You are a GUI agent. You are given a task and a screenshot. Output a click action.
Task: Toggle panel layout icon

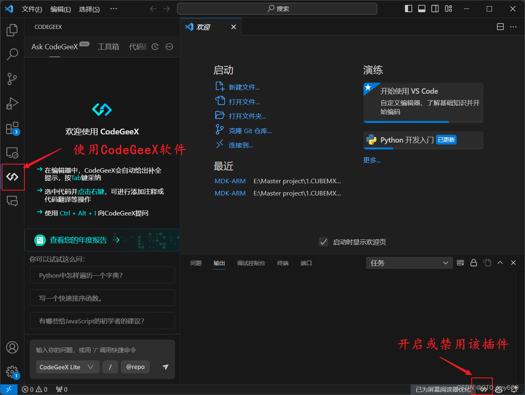pos(422,9)
